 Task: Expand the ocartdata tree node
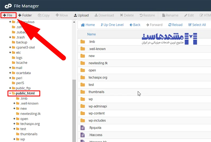(x=10, y=73)
